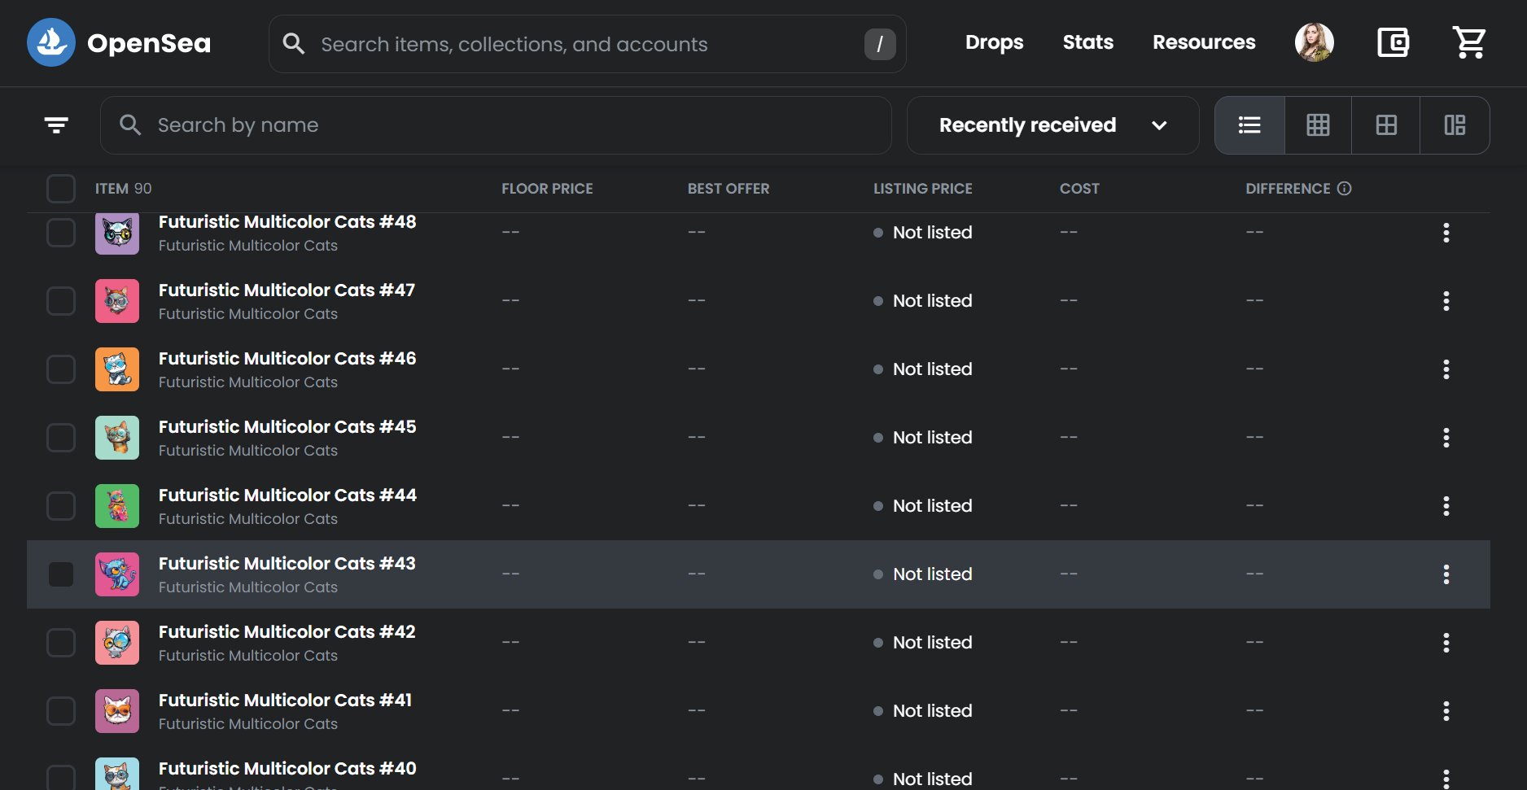Open the Cats #44 thumbnail image
1527x790 pixels.
tap(117, 506)
